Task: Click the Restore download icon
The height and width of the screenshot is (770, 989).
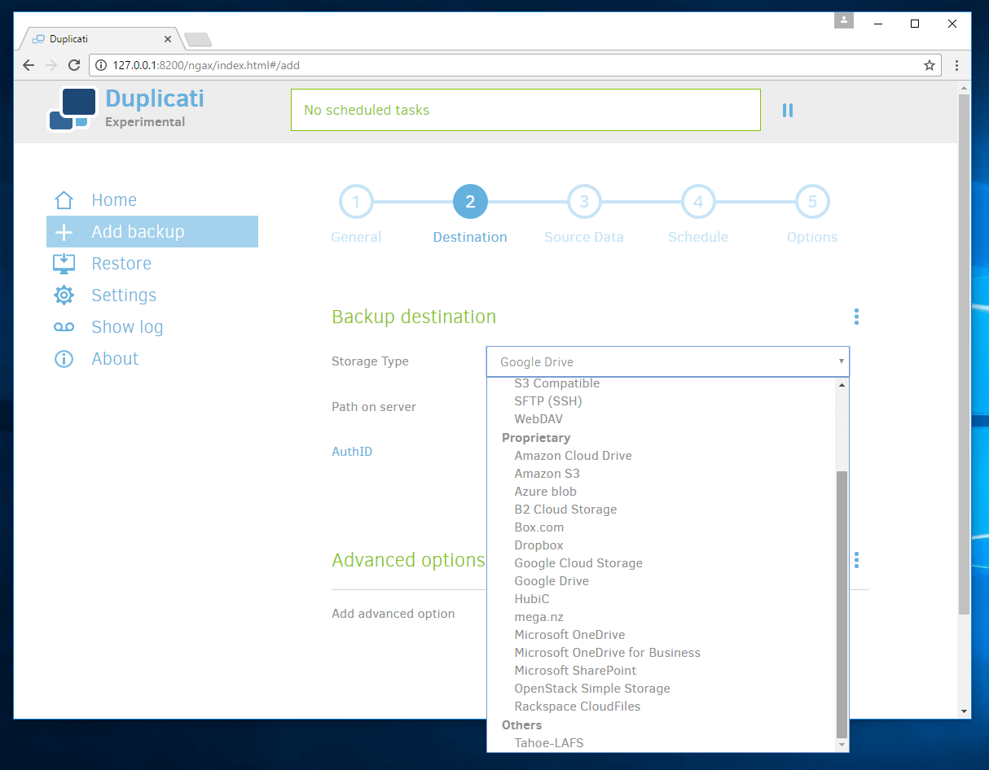Action: click(x=64, y=264)
